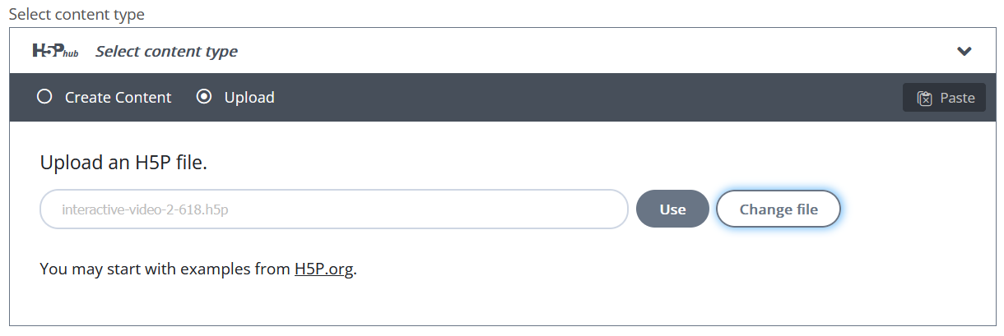Click the 'You may start with examples' text
The height and width of the screenshot is (336, 1004).
165,269
